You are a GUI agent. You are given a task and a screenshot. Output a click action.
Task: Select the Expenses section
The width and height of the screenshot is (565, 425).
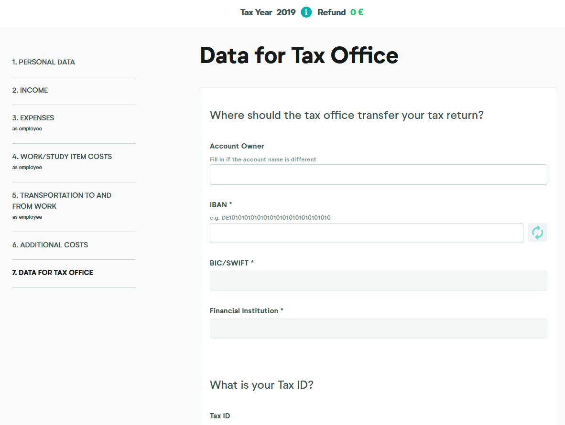[x=33, y=117]
